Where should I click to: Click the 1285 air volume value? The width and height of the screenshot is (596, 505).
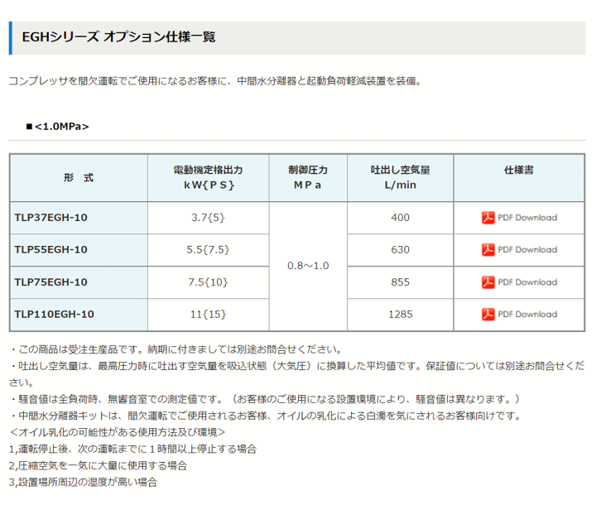point(401,314)
